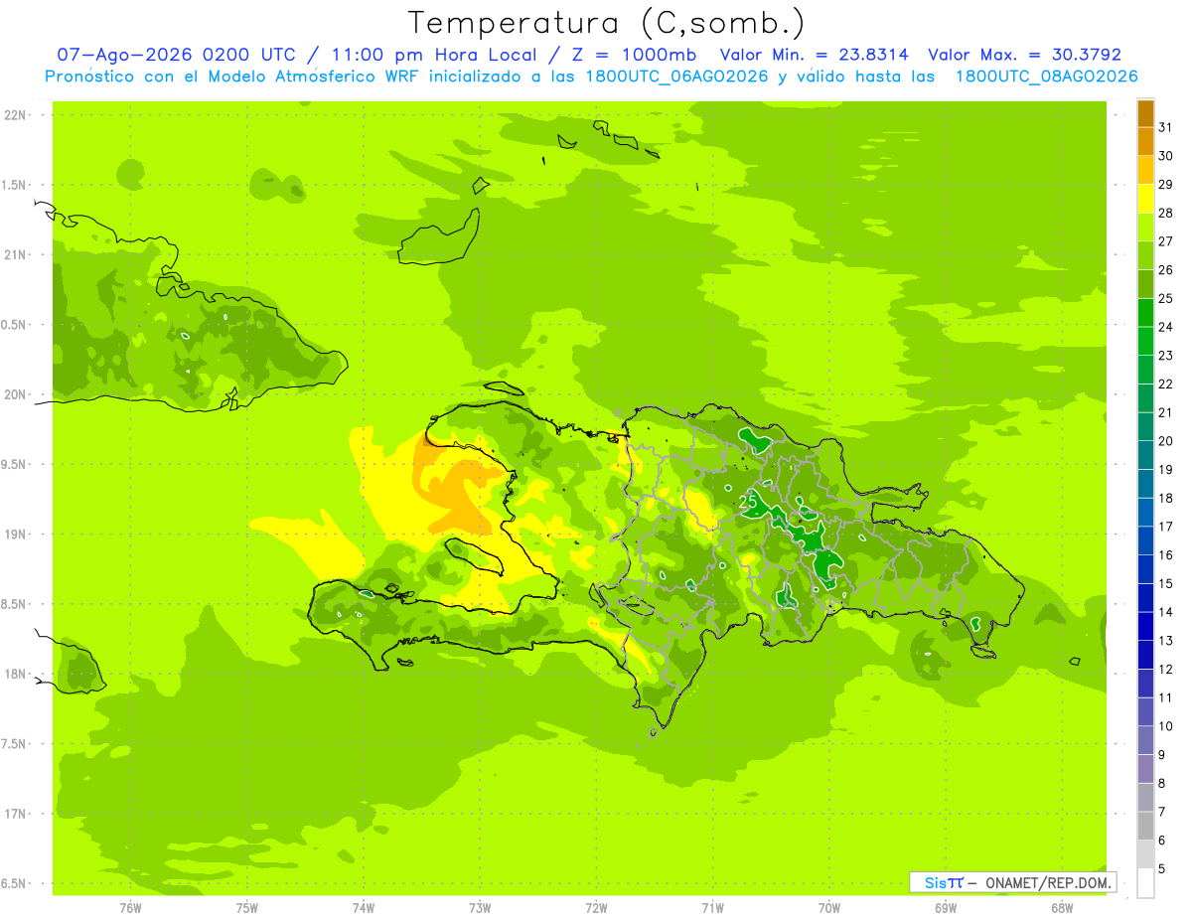Viewport: 1192px width, 921px height.
Task: Pick the dark orange swatch above legend value 31
Action: [1146, 113]
